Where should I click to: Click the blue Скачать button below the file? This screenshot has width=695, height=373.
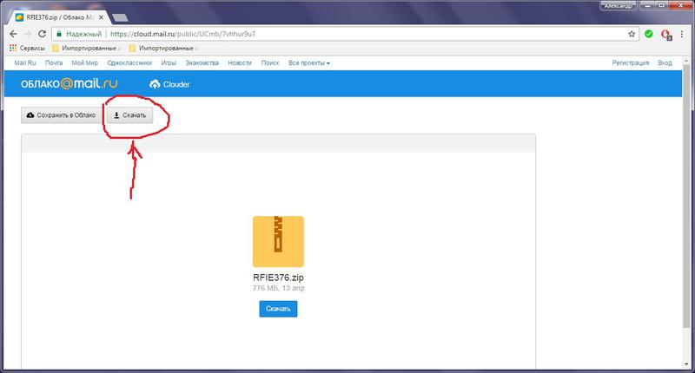point(278,309)
